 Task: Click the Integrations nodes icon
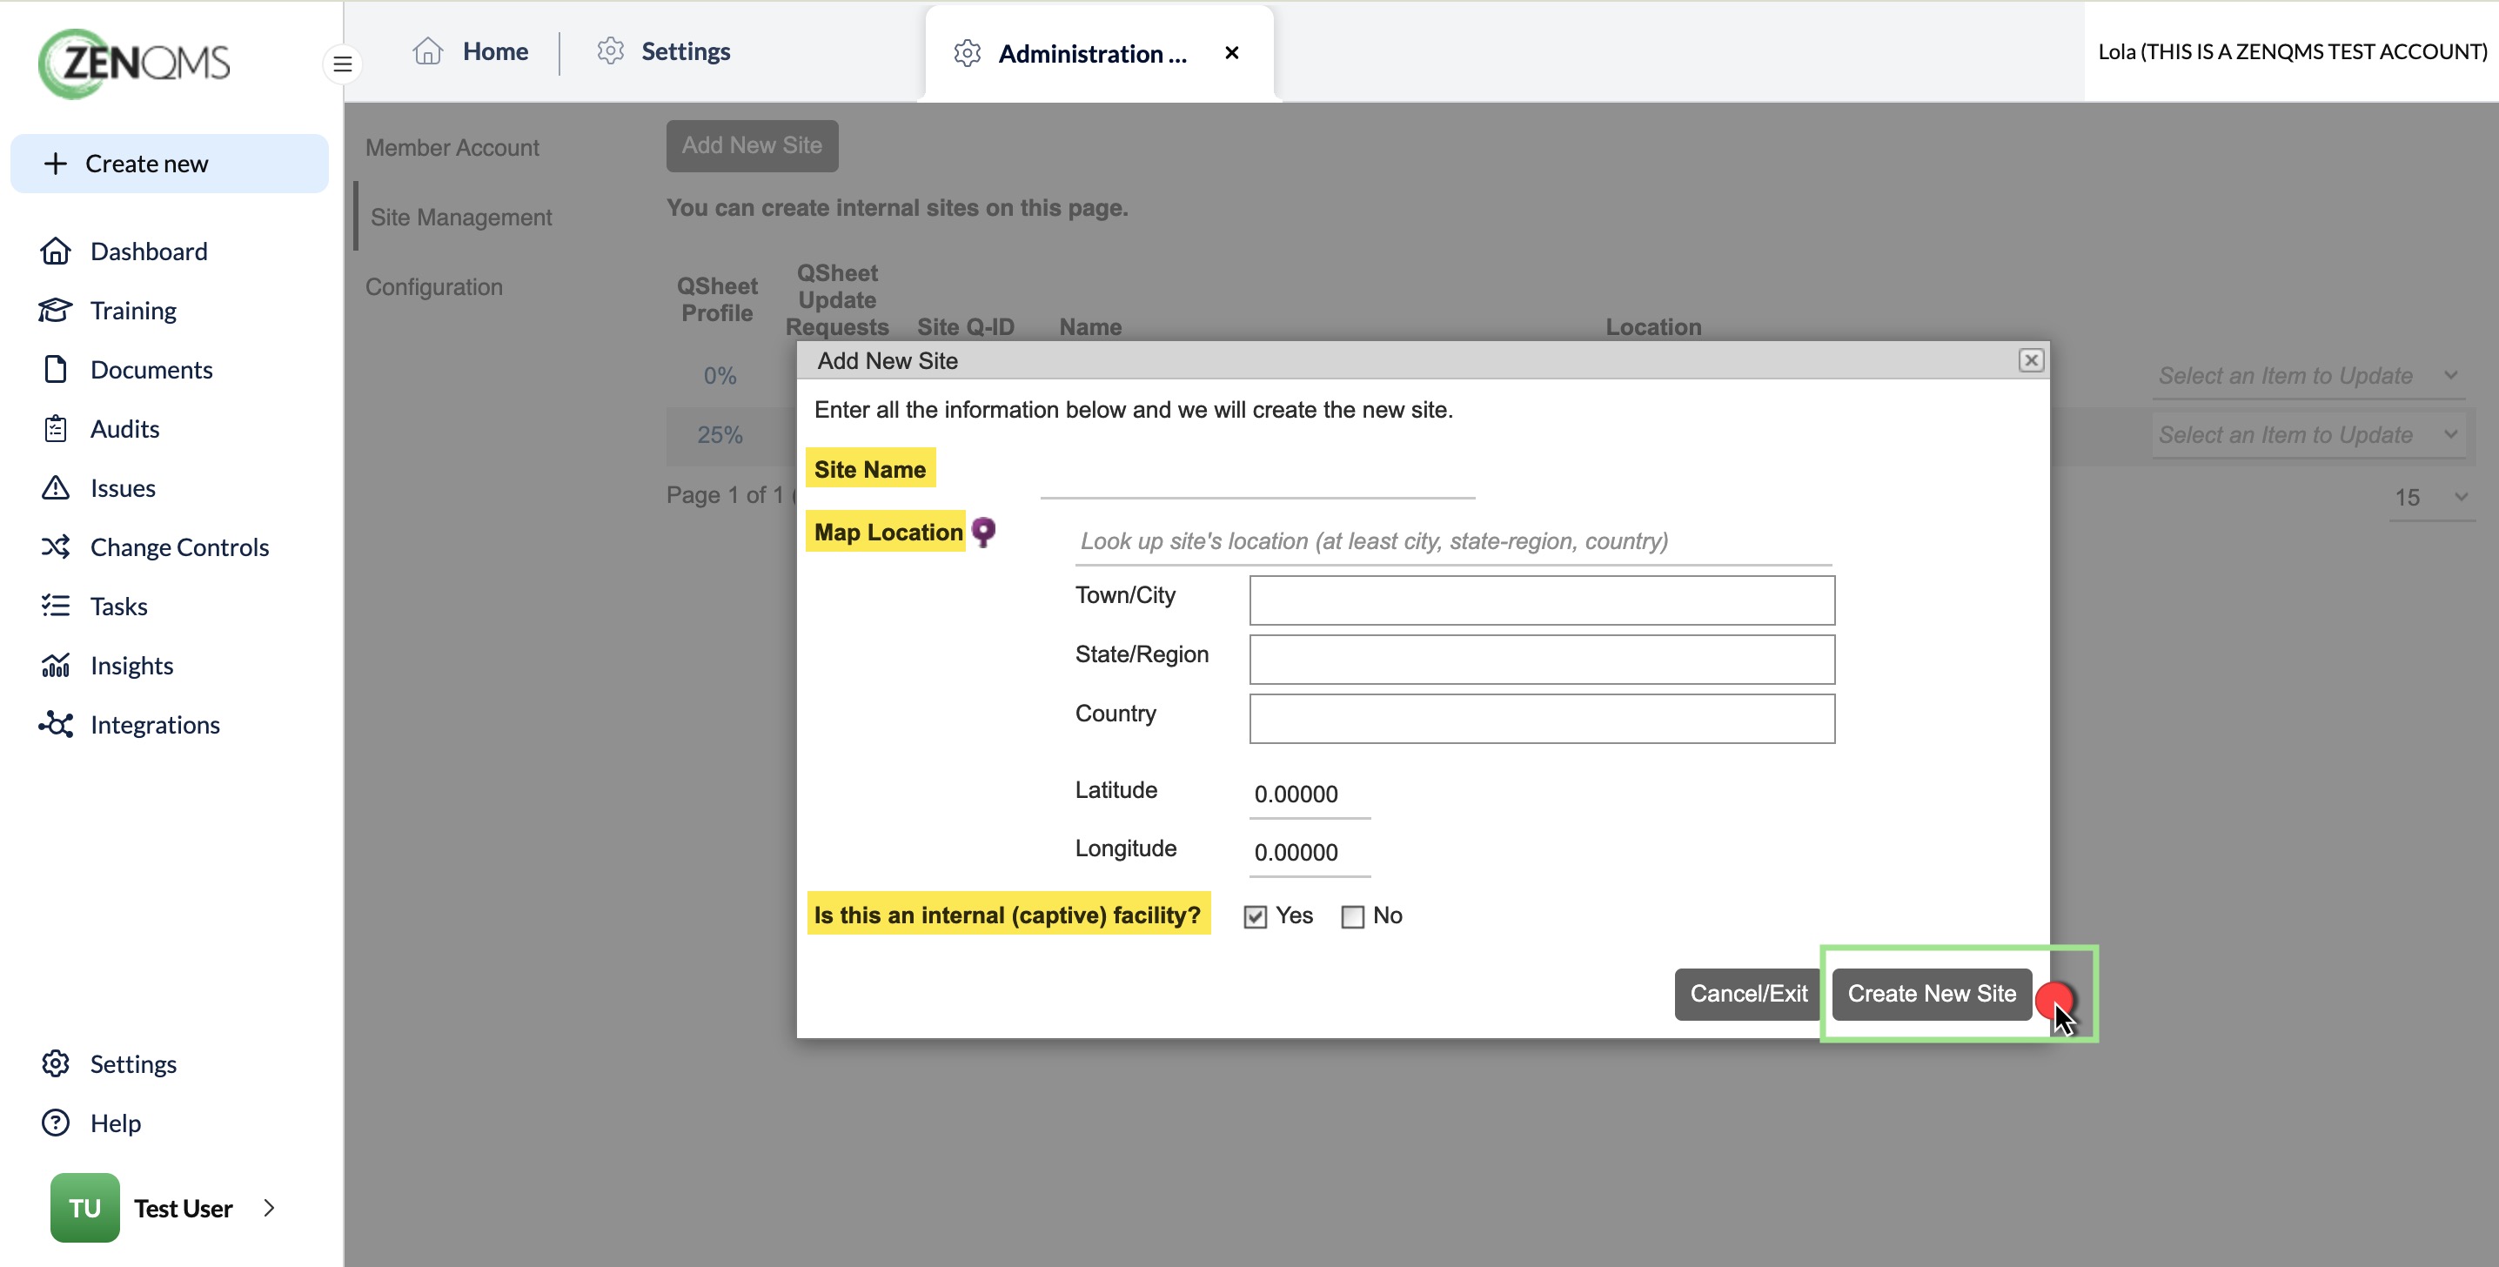(x=56, y=725)
